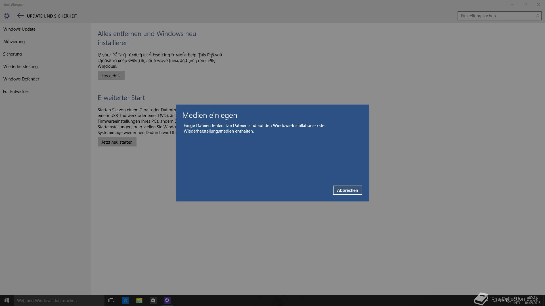This screenshot has width=545, height=306.
Task: Click the Alles entfernen und Windows neu installieren heading
Action: point(147,38)
